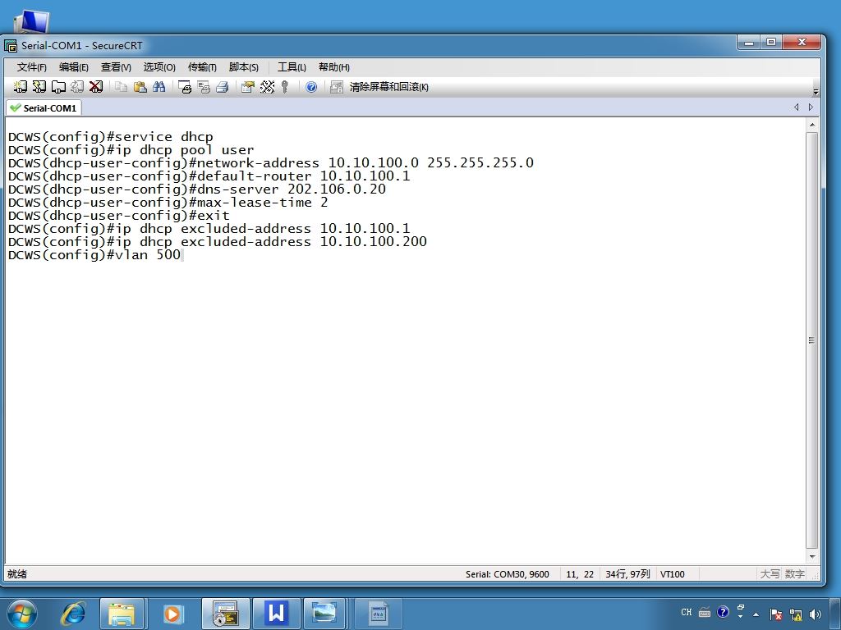Click the network-address 10.10.100.0 line
Screen dimensions: 841x630
(271, 163)
